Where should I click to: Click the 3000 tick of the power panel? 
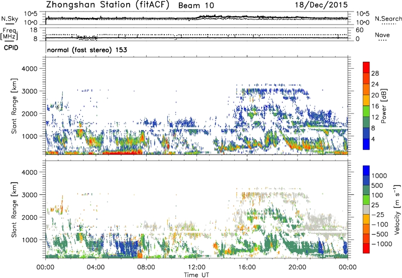[29, 91]
